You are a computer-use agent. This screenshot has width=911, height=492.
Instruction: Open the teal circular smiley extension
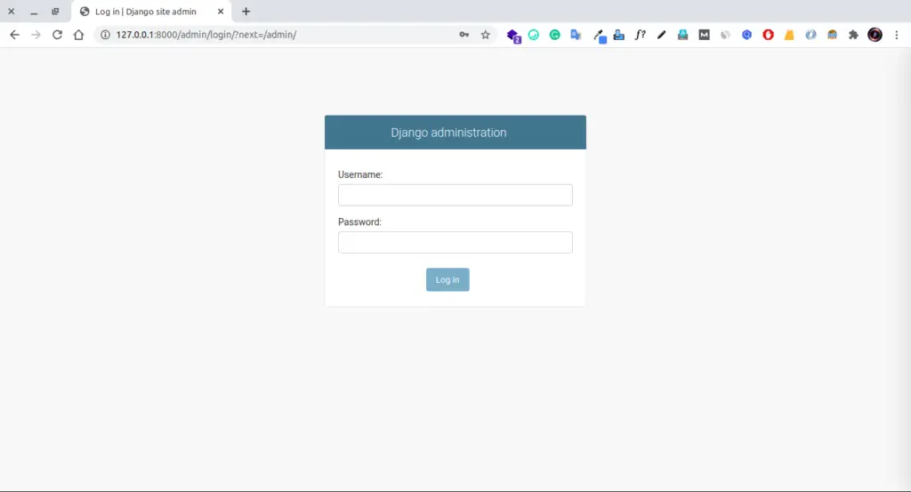pyautogui.click(x=534, y=35)
